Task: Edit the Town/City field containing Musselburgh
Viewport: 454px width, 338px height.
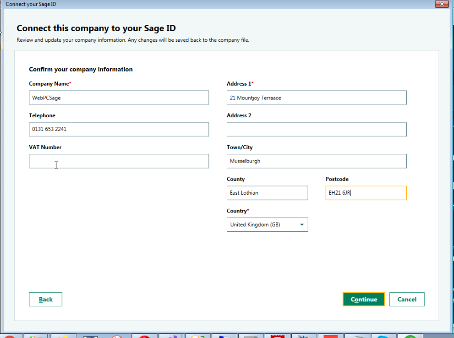Action: click(316, 161)
